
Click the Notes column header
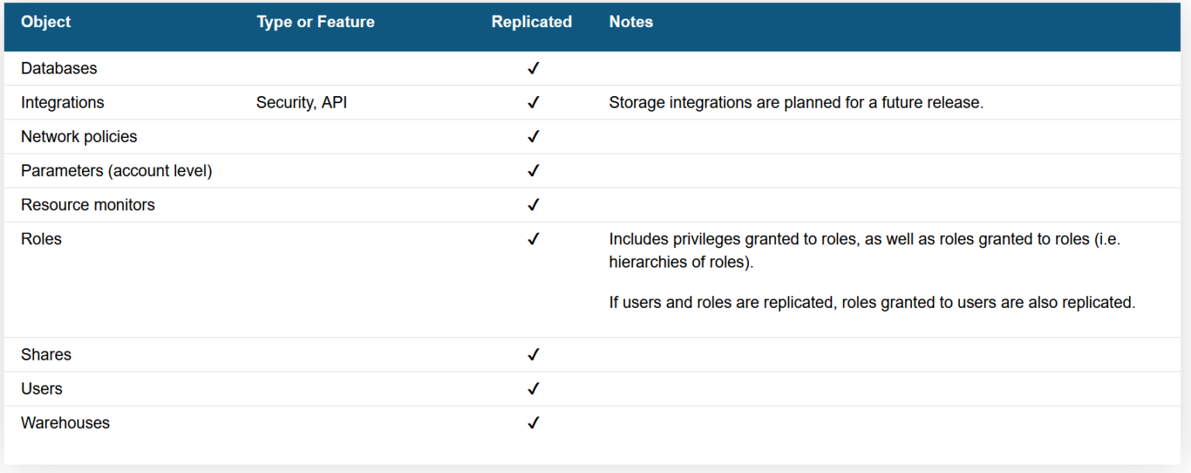(630, 22)
